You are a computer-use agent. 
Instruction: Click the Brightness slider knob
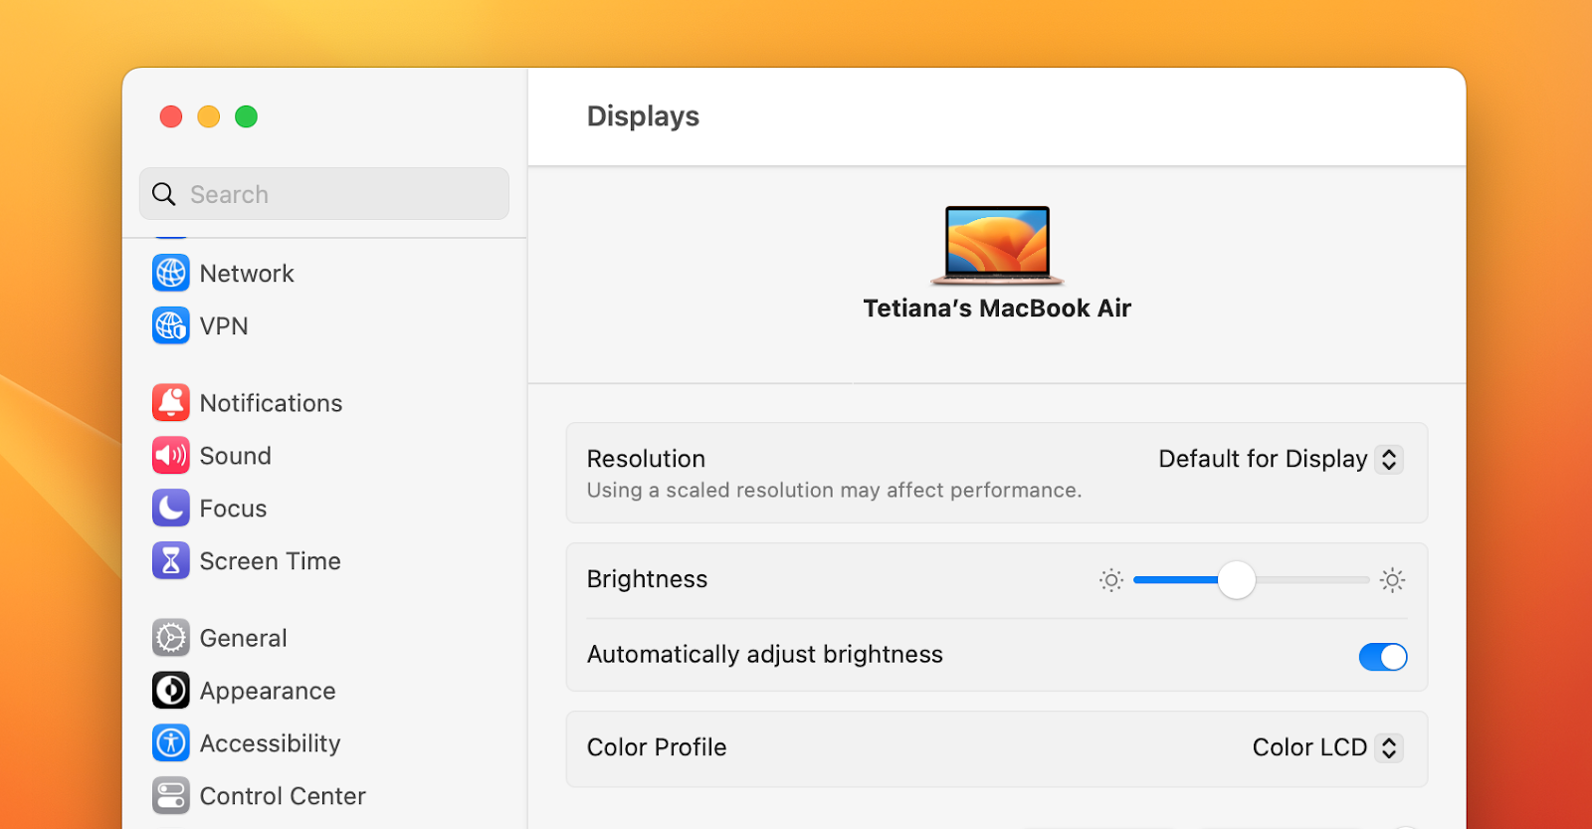point(1237,580)
